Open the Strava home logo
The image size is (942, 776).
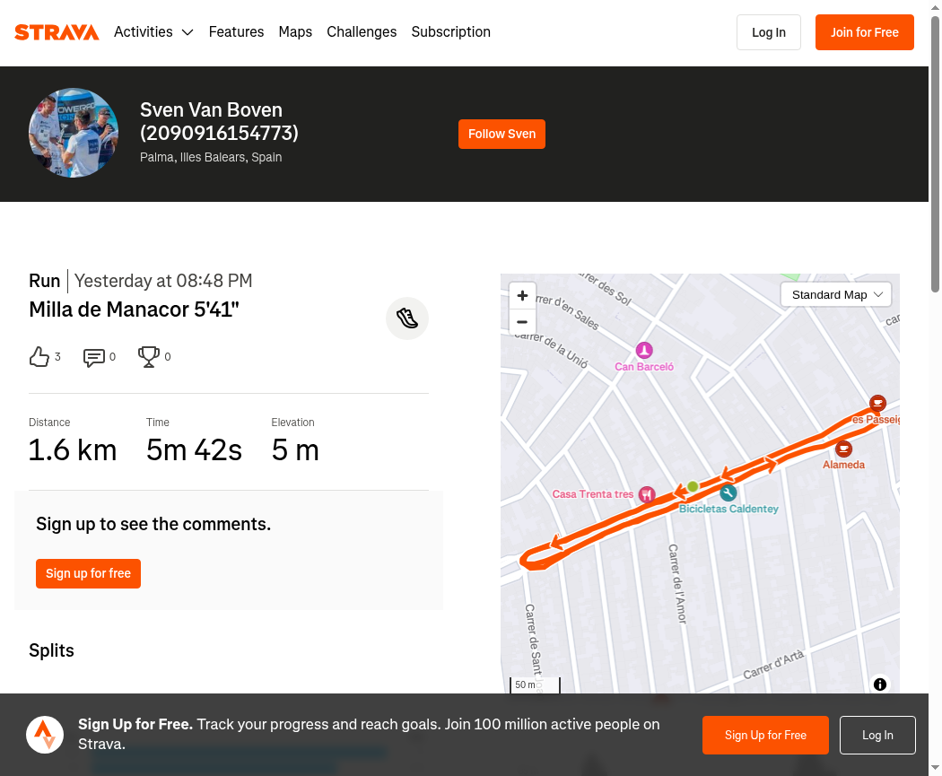tap(57, 31)
